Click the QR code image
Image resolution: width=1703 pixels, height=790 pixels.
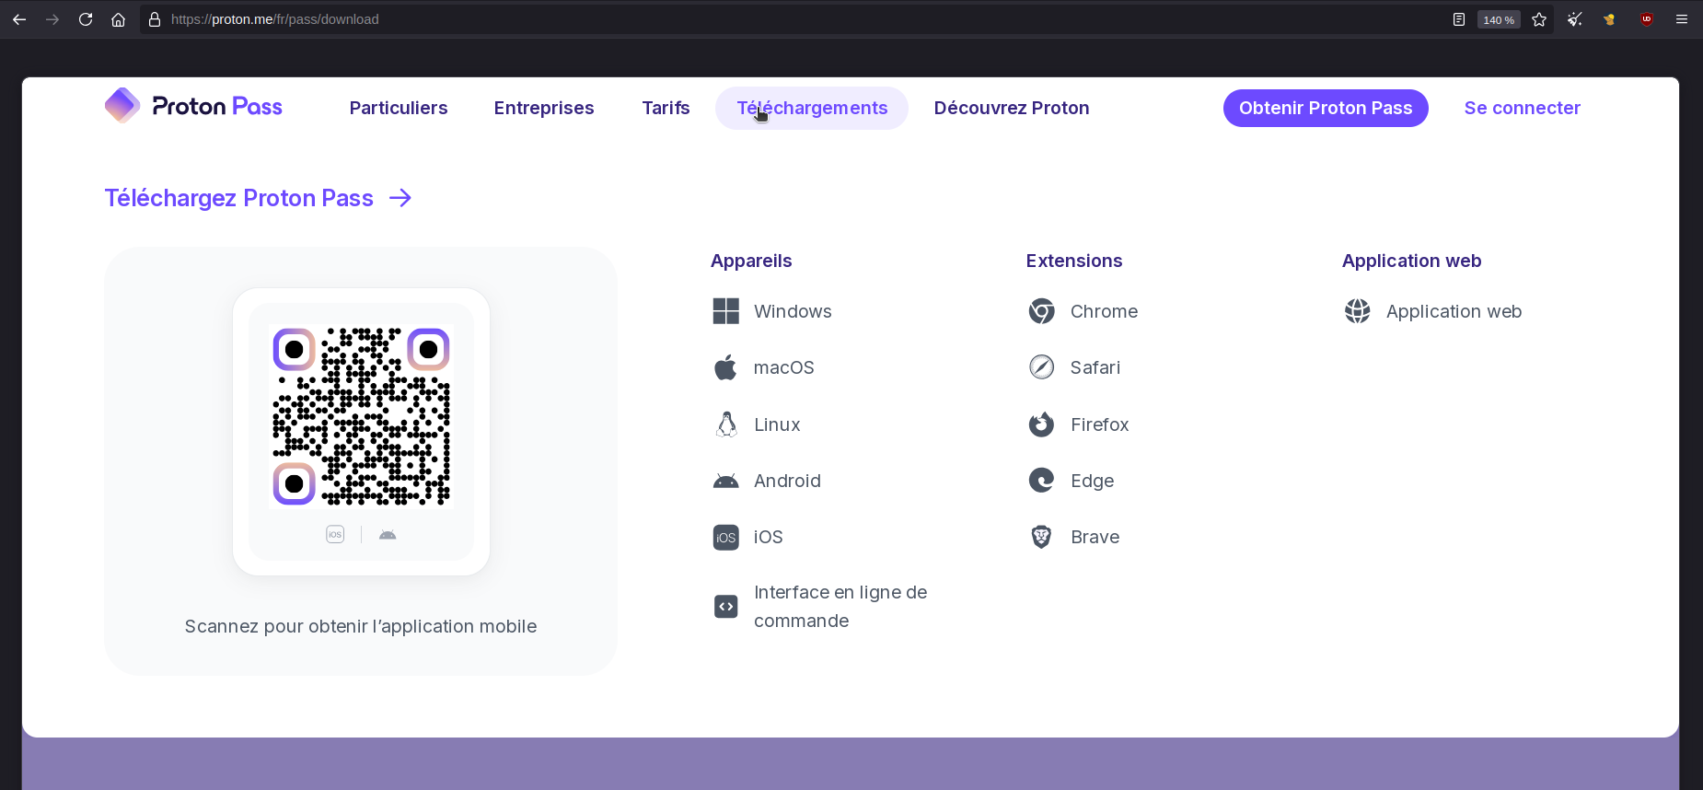tap(361, 415)
